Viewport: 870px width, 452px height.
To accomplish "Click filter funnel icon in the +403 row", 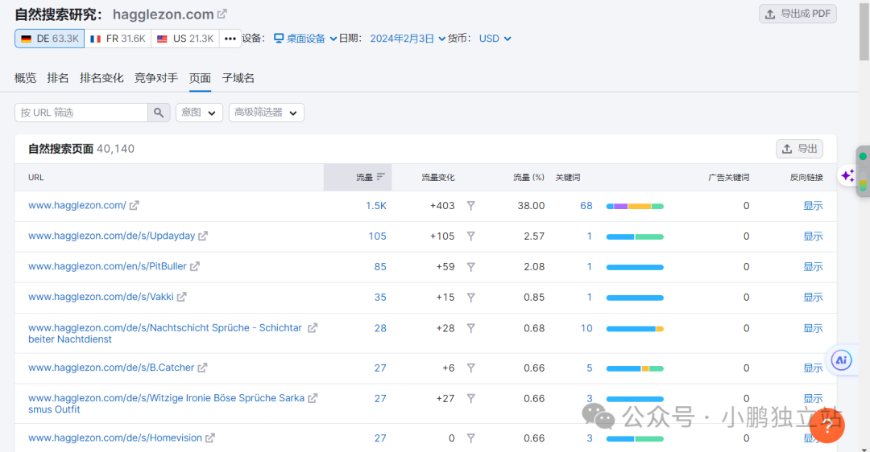I will [470, 206].
